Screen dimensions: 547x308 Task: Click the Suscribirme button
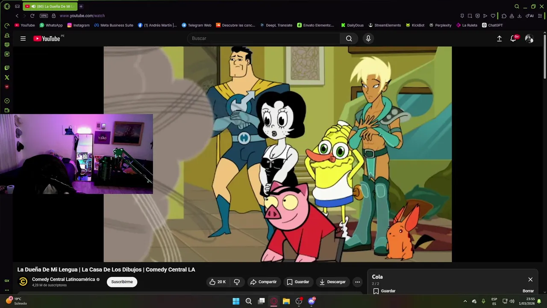[122, 282]
